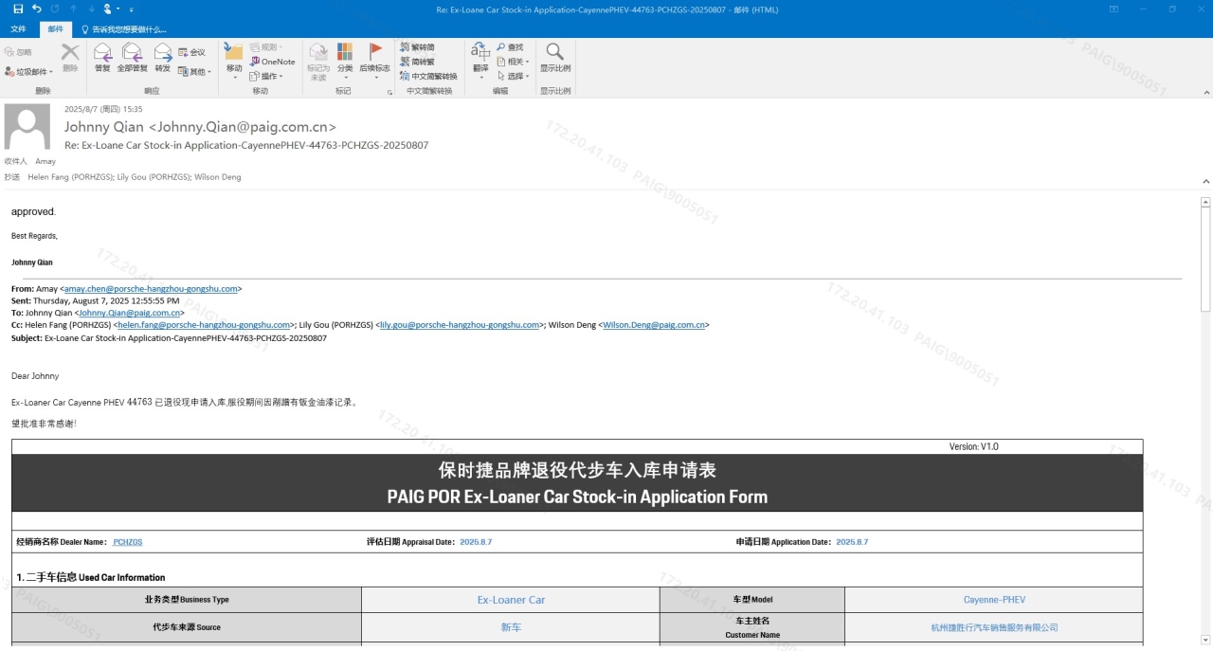The image size is (1213, 651).
Task: Open the Translate (翻译) dropdown
Action: click(x=480, y=59)
